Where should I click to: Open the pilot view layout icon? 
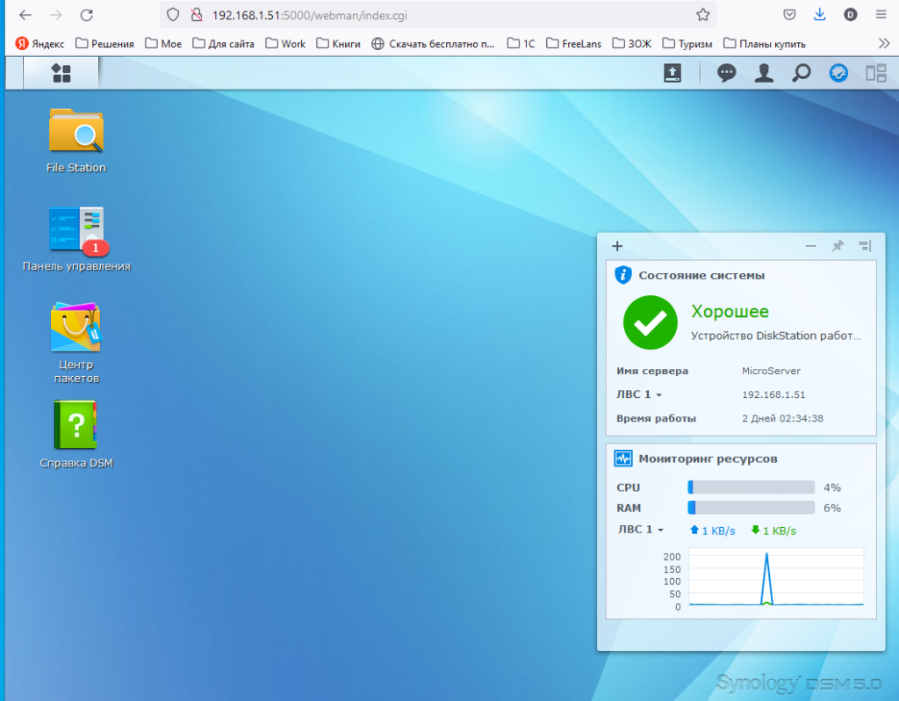[875, 73]
